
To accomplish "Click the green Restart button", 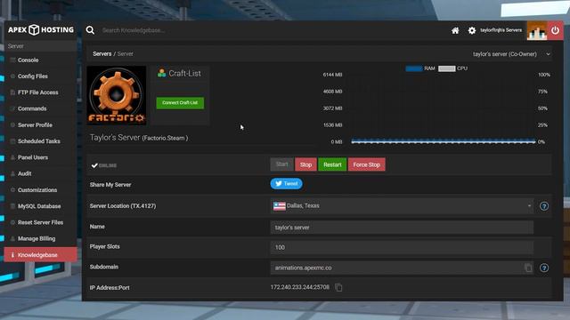I will (332, 164).
